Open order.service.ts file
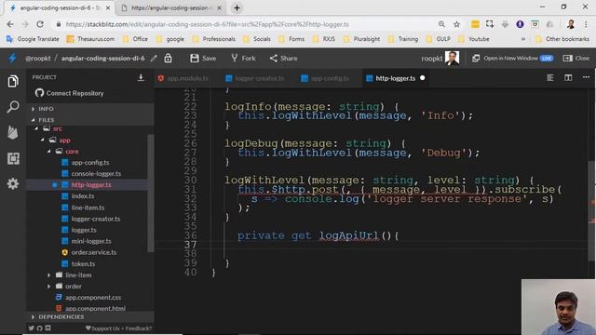The height and width of the screenshot is (335, 596). pos(94,252)
